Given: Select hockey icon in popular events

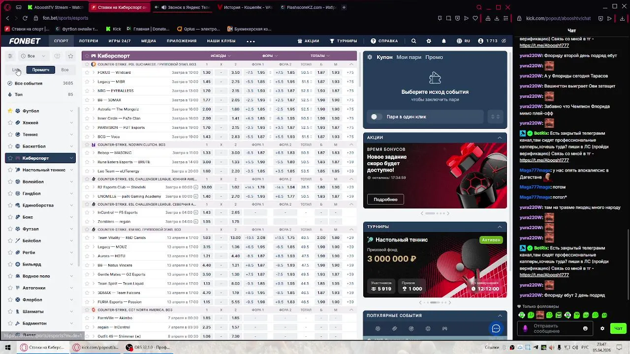Looking at the screenshot, I should tap(394, 328).
